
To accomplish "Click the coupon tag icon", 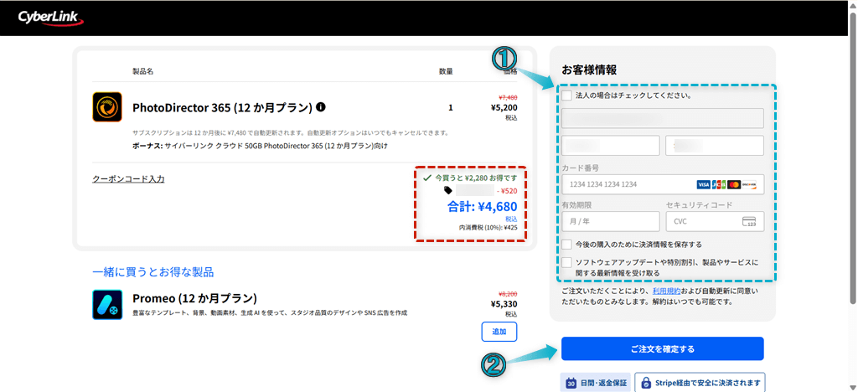I will pos(447,190).
